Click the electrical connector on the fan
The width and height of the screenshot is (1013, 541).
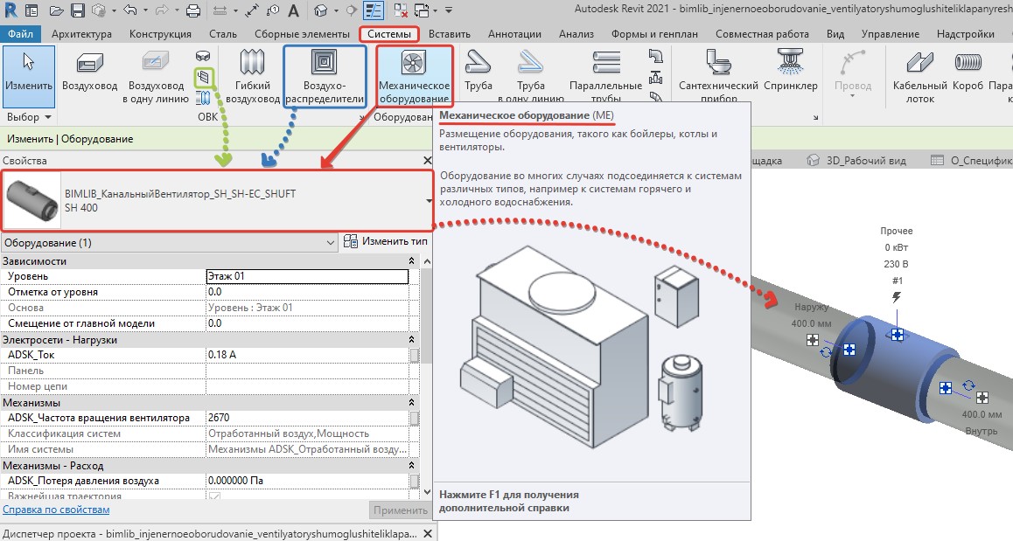tap(897, 334)
